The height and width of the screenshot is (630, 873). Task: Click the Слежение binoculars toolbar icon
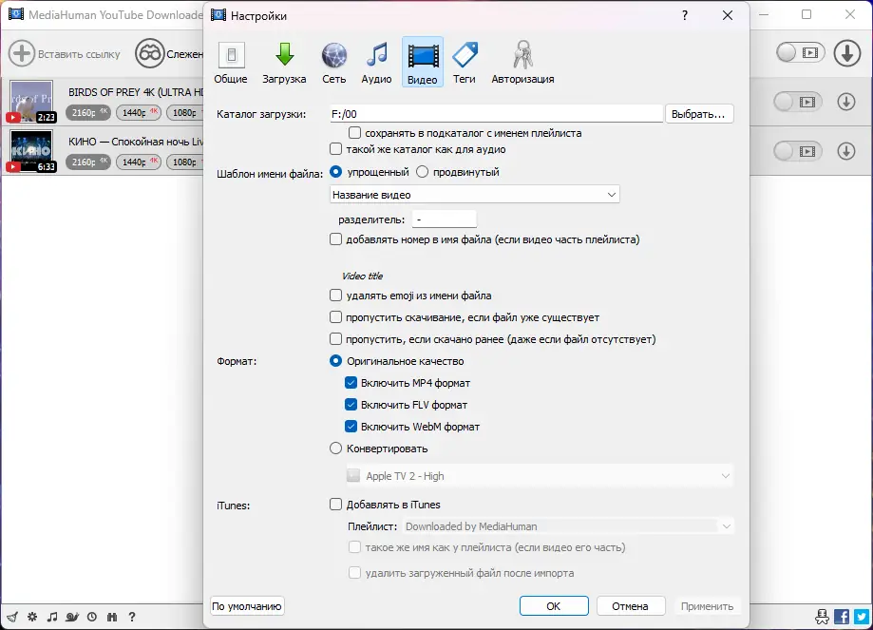tap(150, 53)
